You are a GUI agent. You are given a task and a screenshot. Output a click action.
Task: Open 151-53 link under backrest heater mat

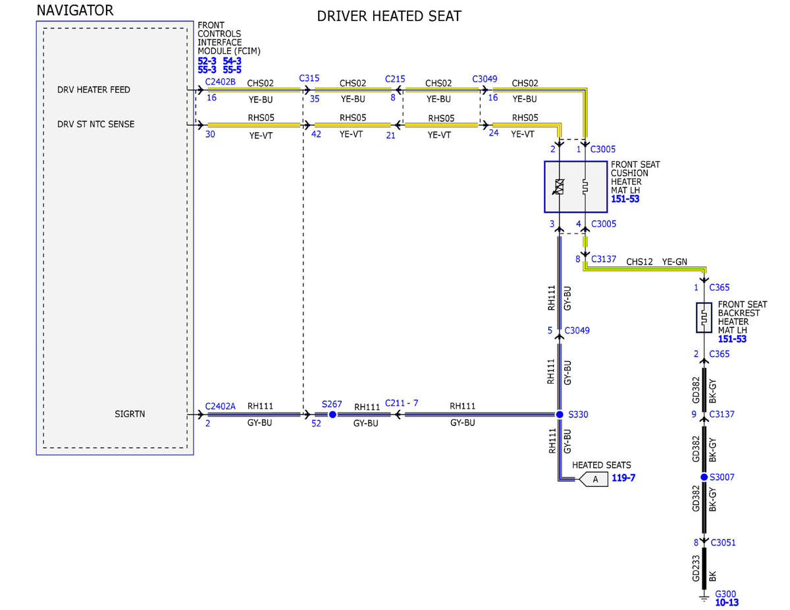tap(732, 339)
